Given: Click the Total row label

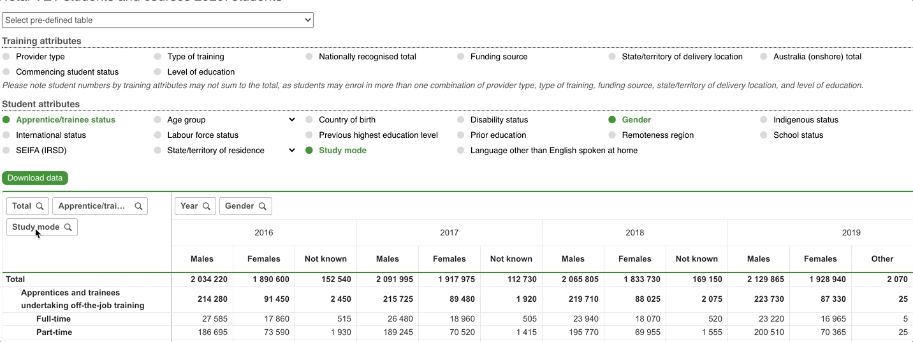Looking at the screenshot, I should (15, 279).
